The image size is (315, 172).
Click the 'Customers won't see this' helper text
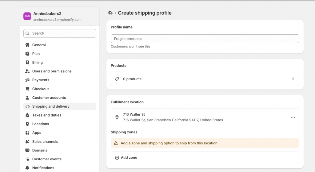point(130,47)
